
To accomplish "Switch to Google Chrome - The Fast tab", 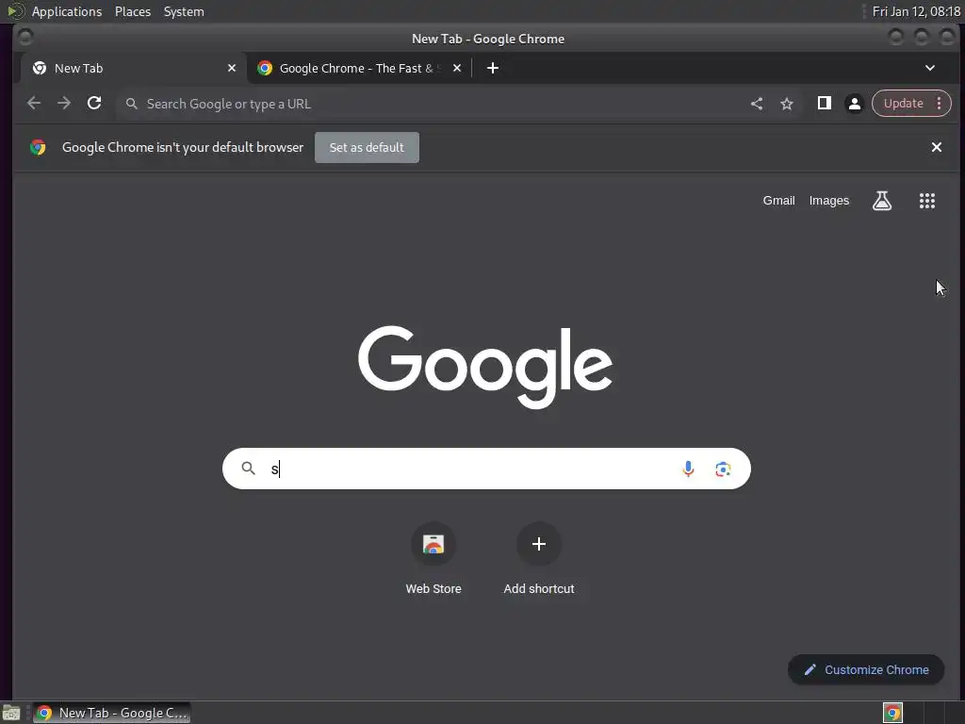I will click(360, 68).
